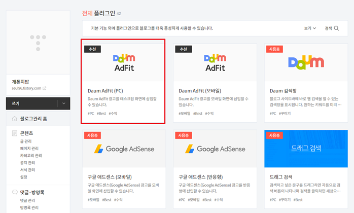This screenshot has height=213, width=354.
Task: Click the search magnifier icon
Action: (336, 28)
